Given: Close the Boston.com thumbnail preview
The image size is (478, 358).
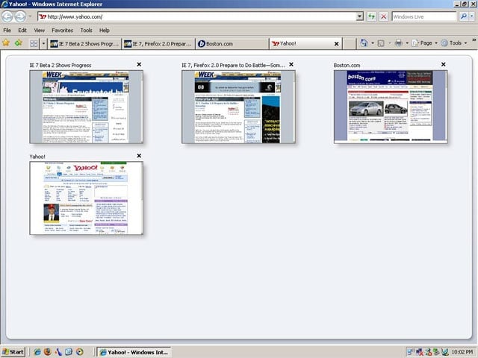Looking at the screenshot, I should pyautogui.click(x=443, y=65).
